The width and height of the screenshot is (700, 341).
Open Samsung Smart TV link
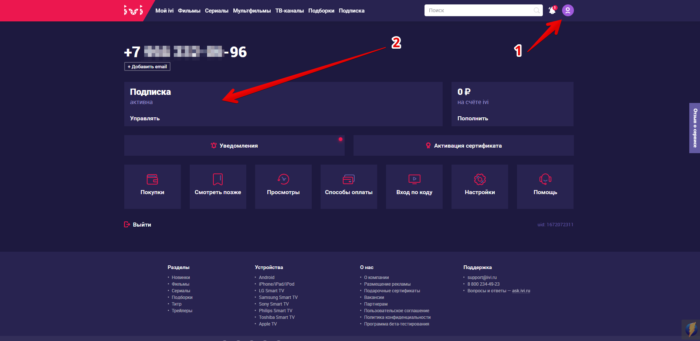(278, 297)
